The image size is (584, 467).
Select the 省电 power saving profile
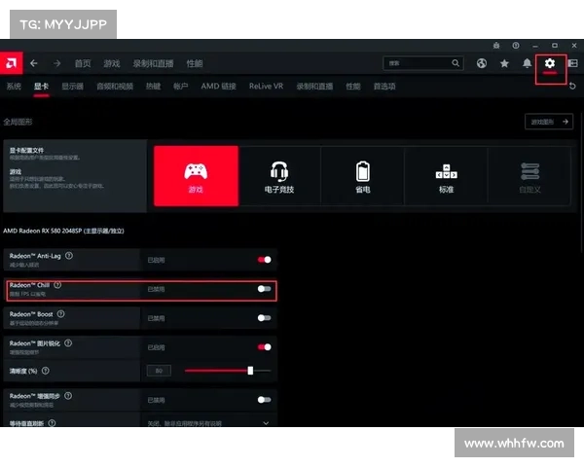click(363, 176)
